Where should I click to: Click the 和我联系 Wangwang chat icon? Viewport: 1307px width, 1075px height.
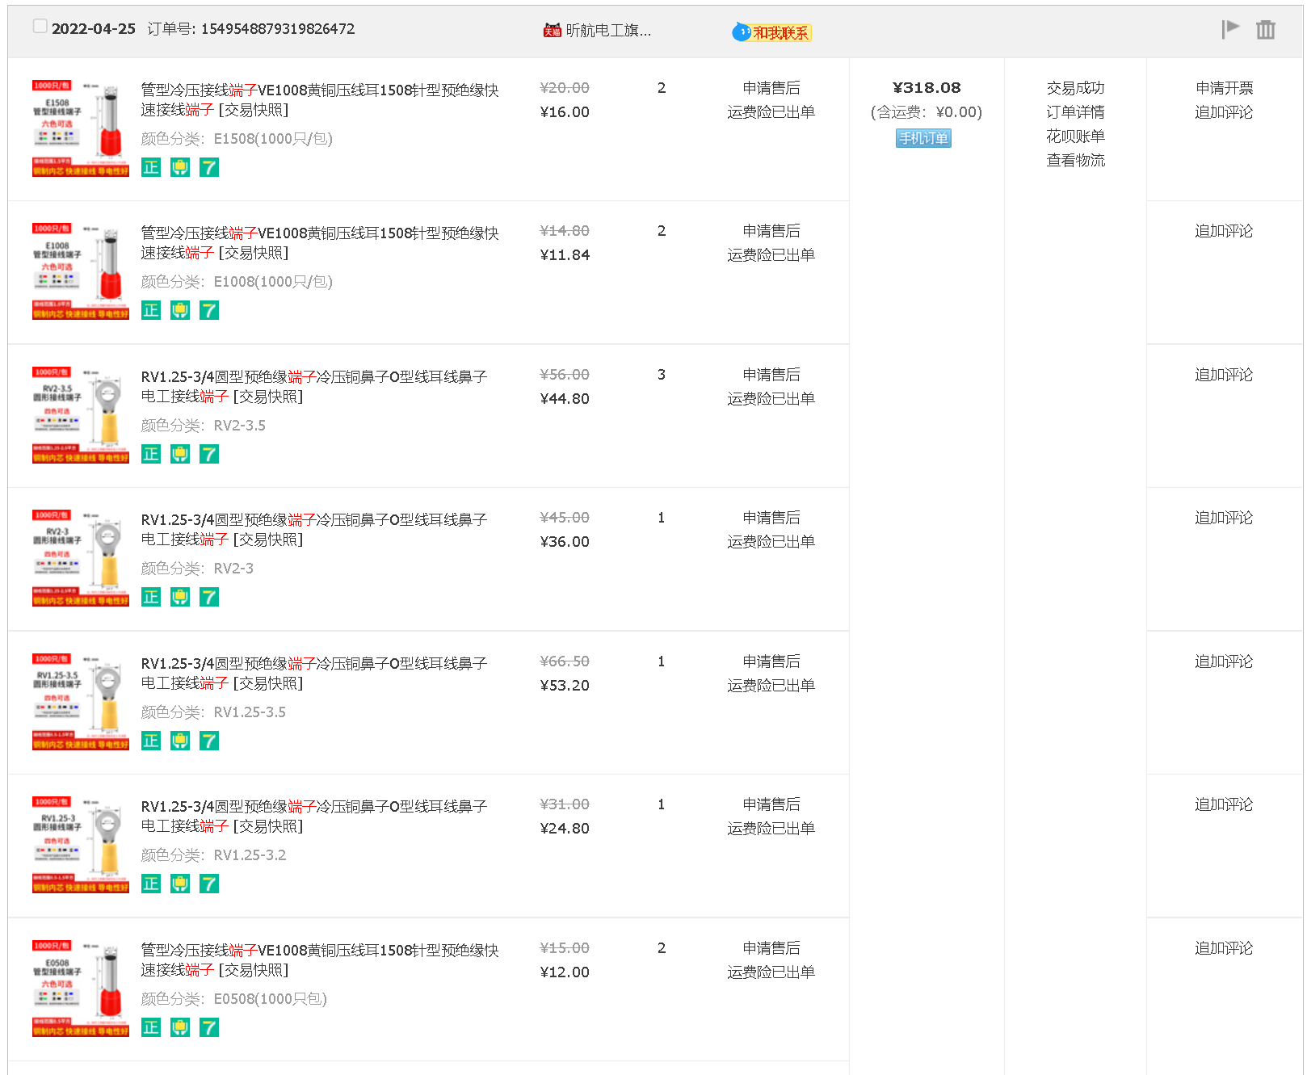(x=771, y=32)
